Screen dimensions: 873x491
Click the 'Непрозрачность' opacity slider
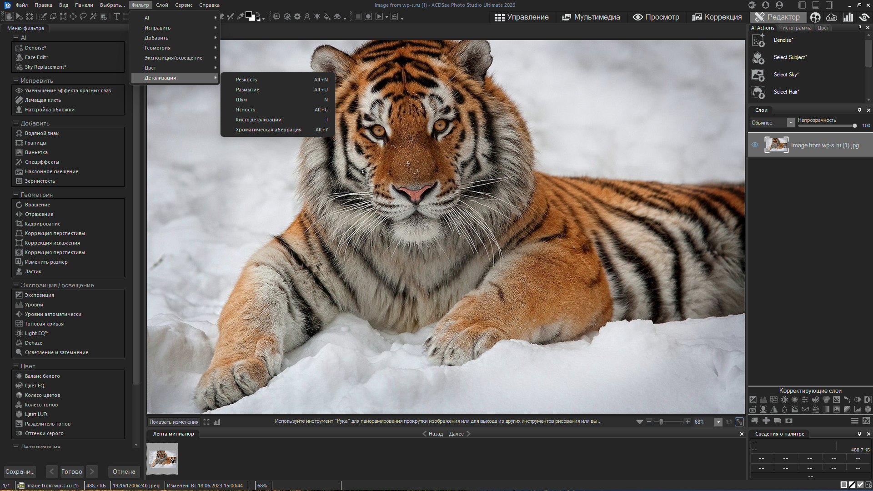pyautogui.click(x=826, y=126)
